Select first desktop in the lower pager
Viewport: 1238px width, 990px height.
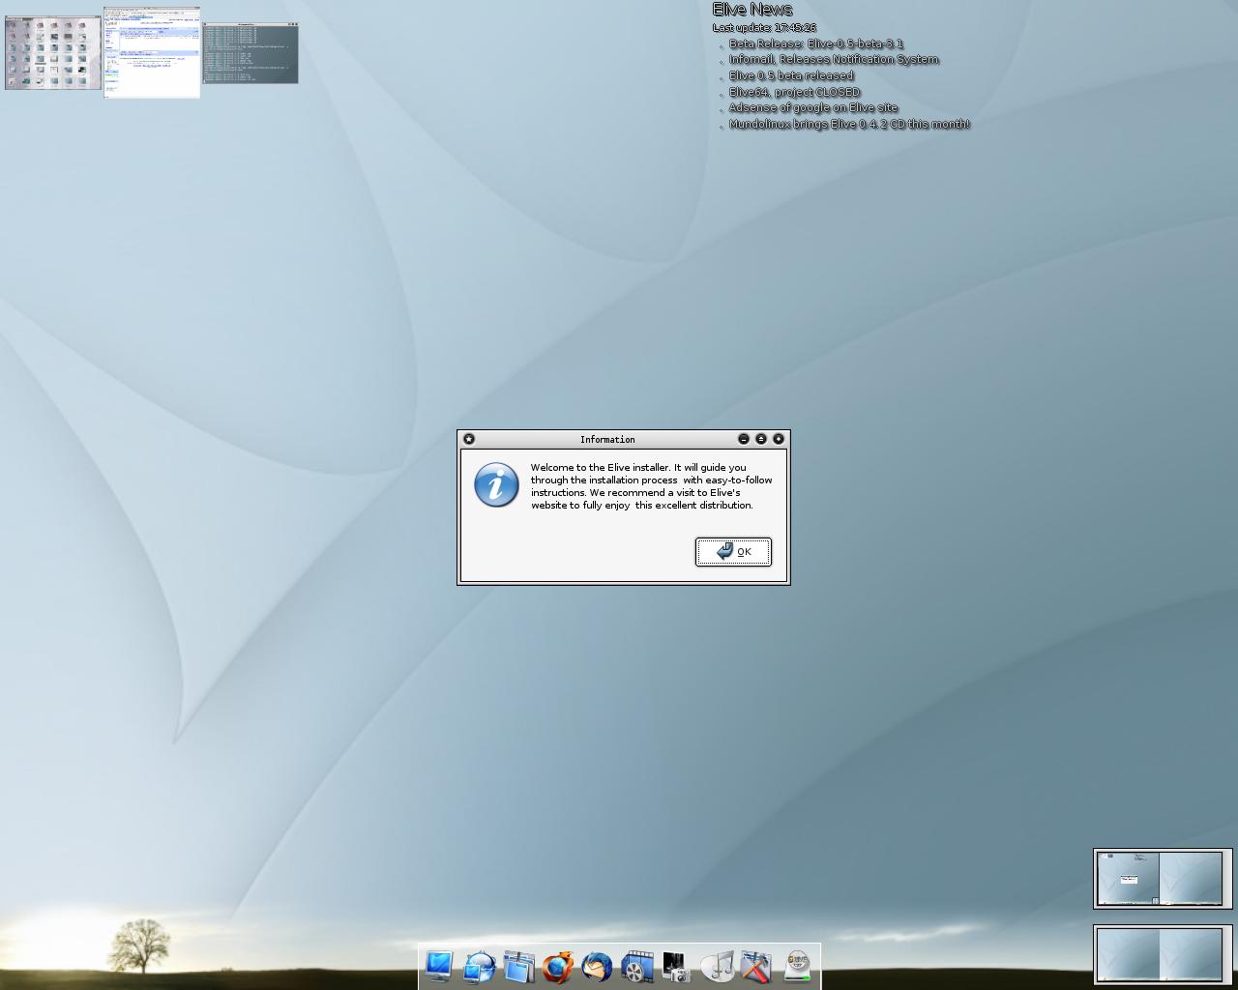(x=1128, y=954)
